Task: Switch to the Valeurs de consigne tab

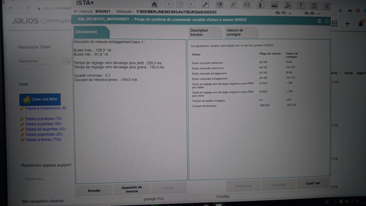Action: tap(241, 32)
